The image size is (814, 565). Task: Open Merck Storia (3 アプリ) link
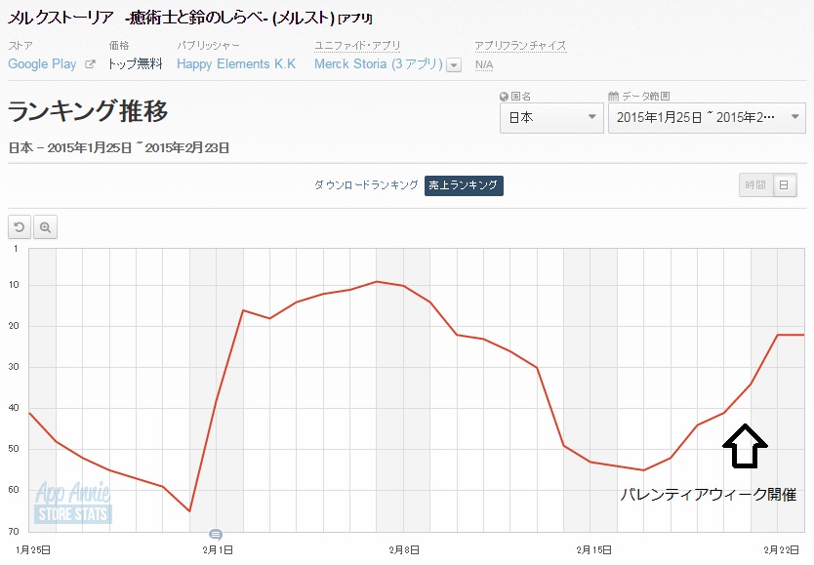tap(379, 64)
